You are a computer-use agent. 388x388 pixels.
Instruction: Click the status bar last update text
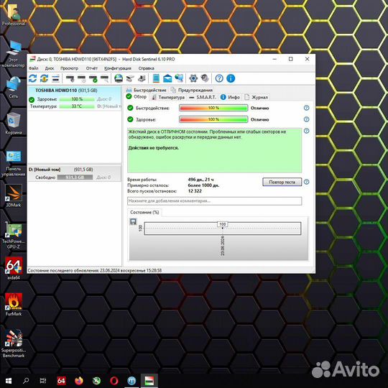(95, 270)
